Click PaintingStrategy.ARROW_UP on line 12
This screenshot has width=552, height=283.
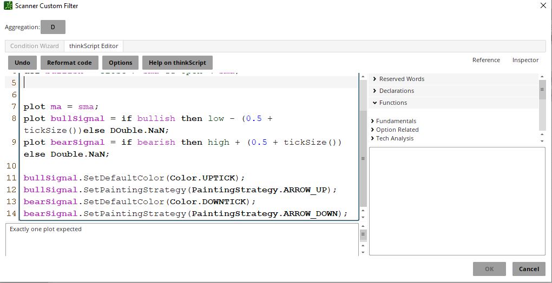(x=260, y=190)
